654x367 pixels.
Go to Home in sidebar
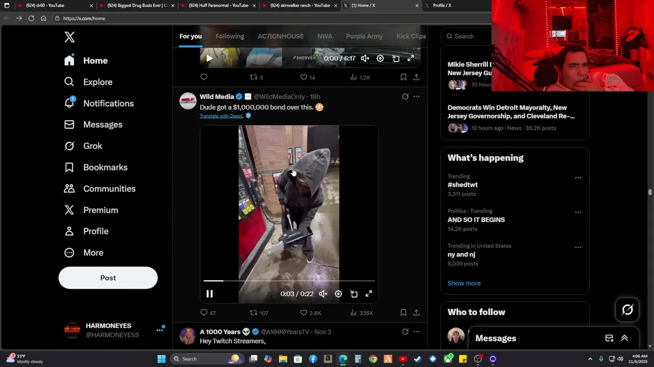pyautogui.click(x=86, y=60)
